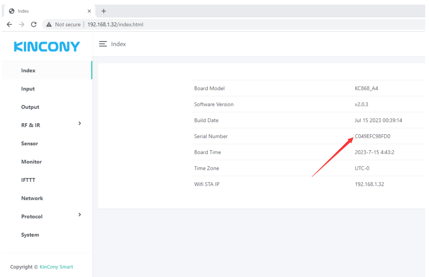Viewport: 429px width, 277px height.
Task: Go to the Sensor menu item
Action: click(x=30, y=143)
